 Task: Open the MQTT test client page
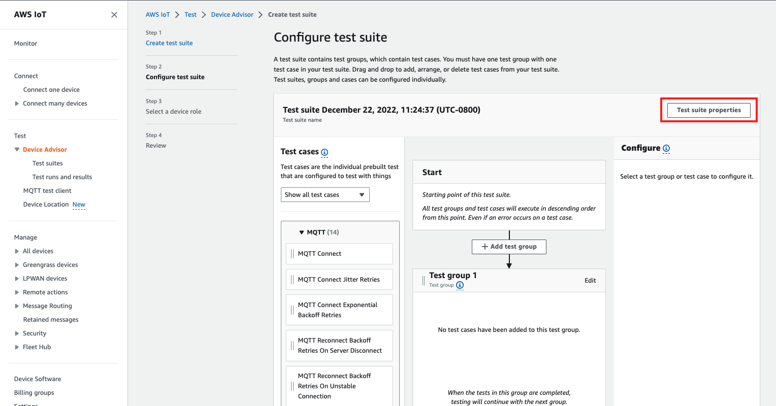pos(47,190)
